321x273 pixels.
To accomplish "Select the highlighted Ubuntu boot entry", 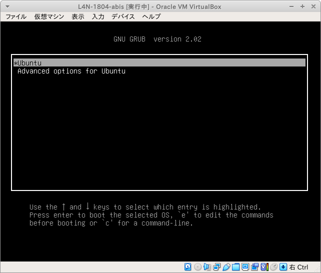I will coord(159,63).
